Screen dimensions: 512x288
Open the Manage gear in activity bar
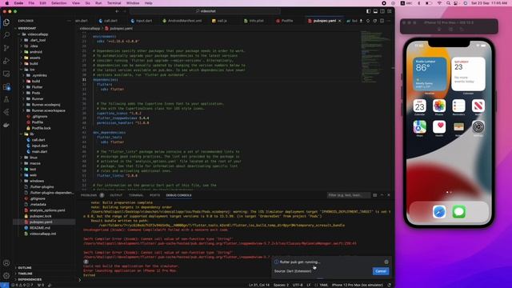coord(6,275)
